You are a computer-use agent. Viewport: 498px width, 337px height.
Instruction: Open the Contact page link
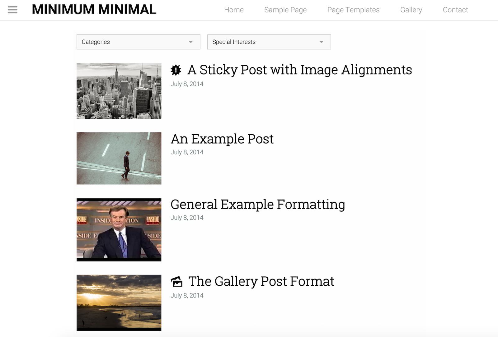coord(455,10)
